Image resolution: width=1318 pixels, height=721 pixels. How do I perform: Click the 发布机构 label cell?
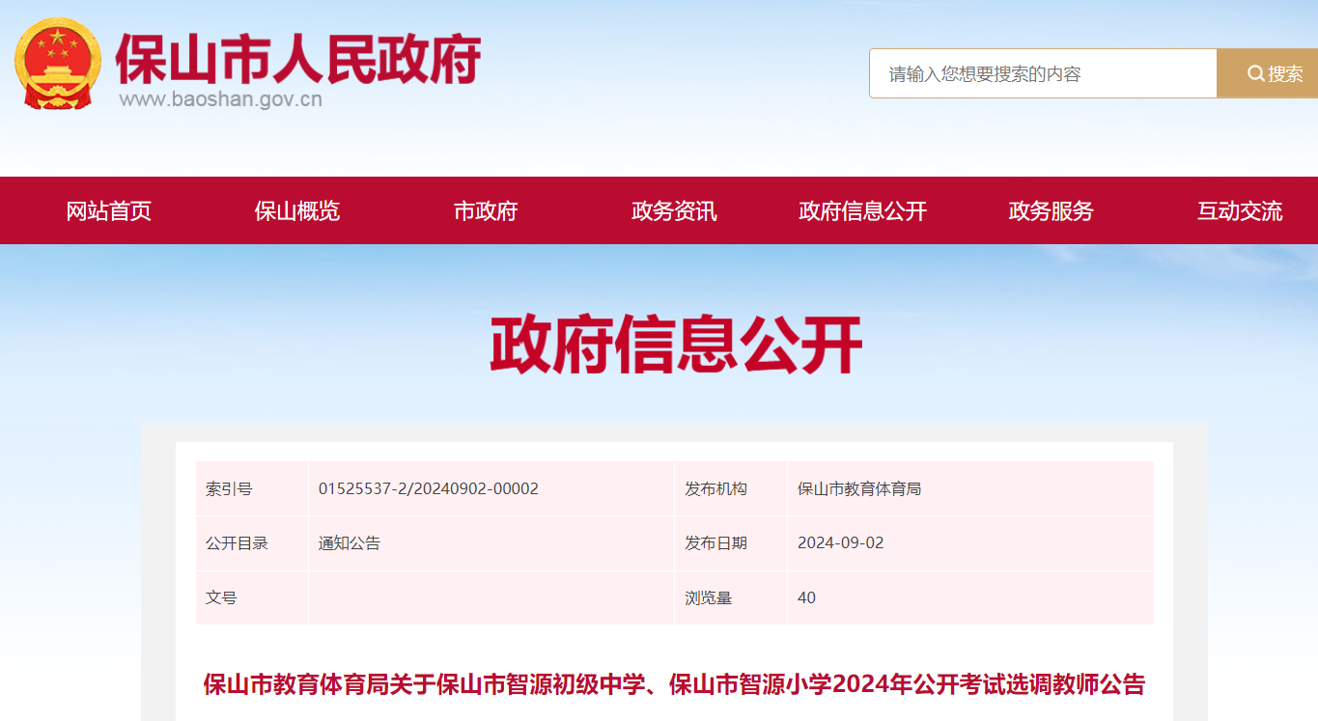[731, 488]
